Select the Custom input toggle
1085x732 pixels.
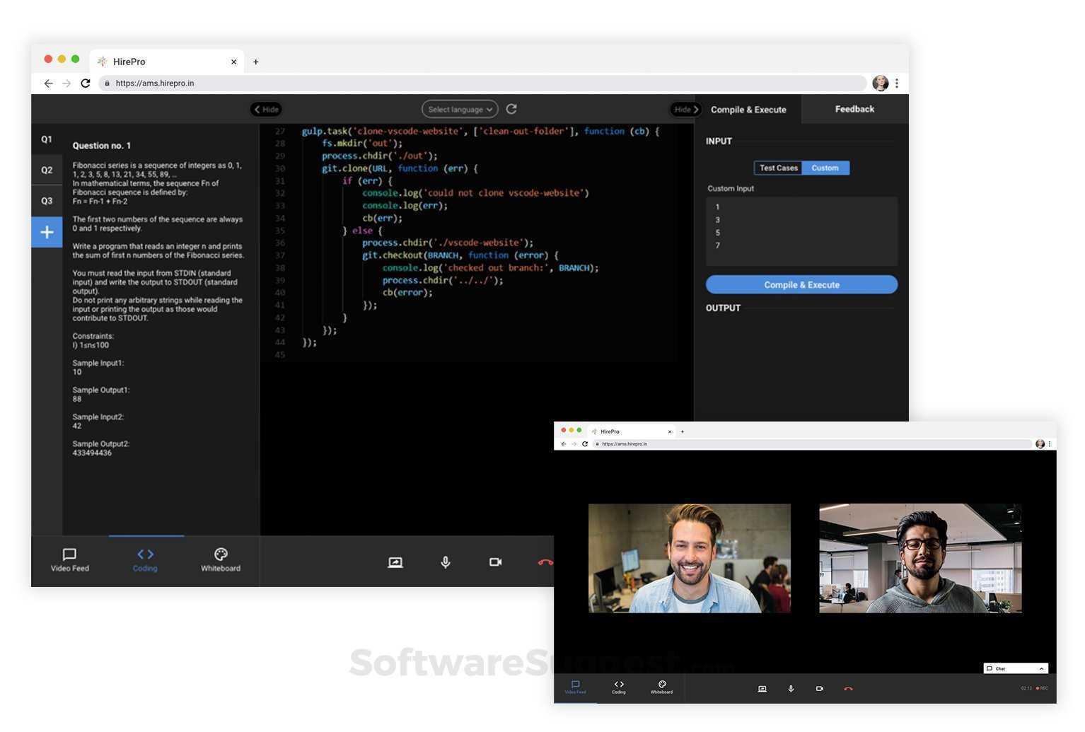[825, 168]
